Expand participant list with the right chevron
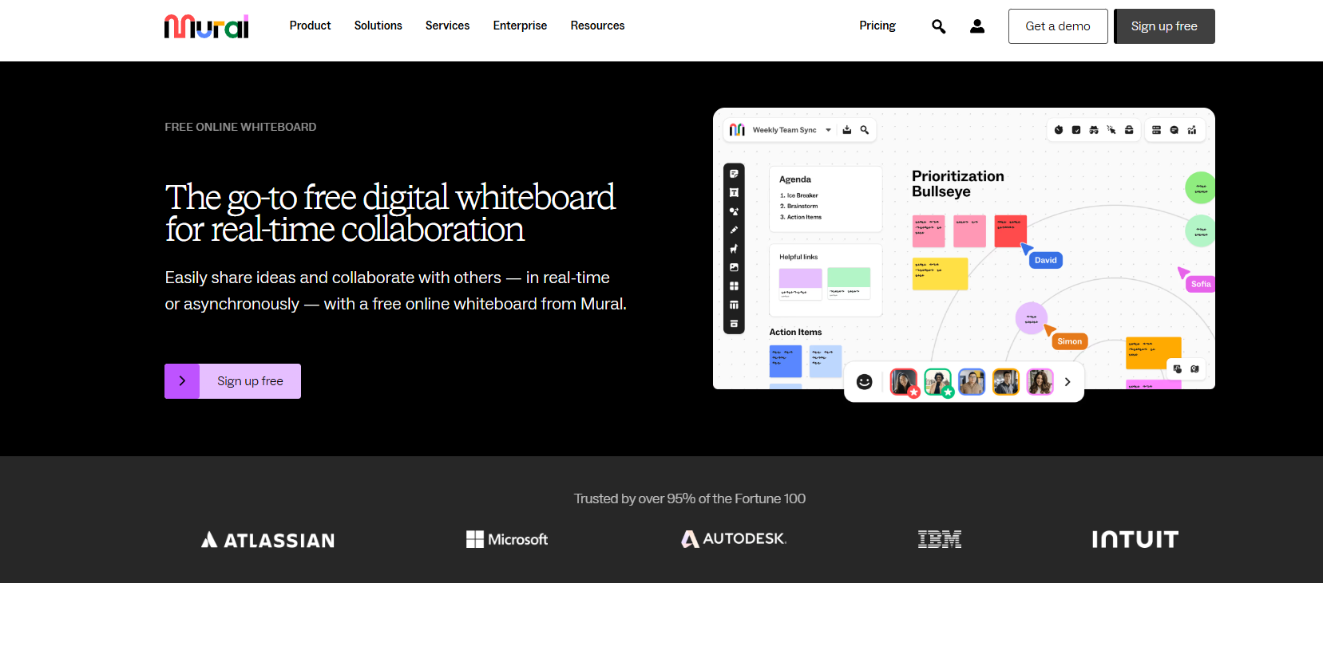The height and width of the screenshot is (650, 1323). pos(1068,382)
